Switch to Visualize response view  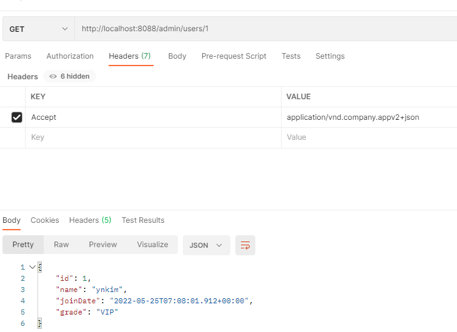(x=152, y=245)
